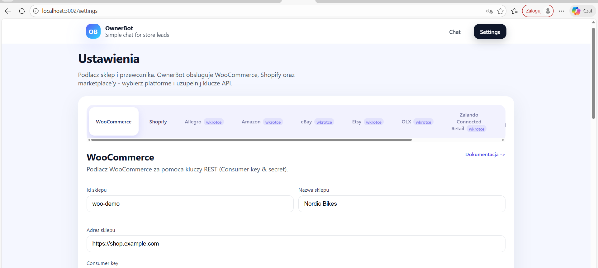Click the Id sklepu input field
This screenshot has height=268, width=598.
point(190,204)
